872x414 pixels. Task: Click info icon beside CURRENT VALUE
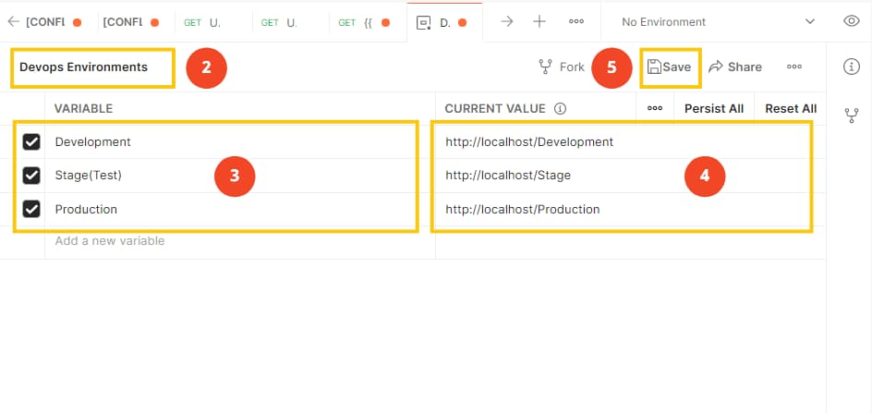(x=561, y=108)
